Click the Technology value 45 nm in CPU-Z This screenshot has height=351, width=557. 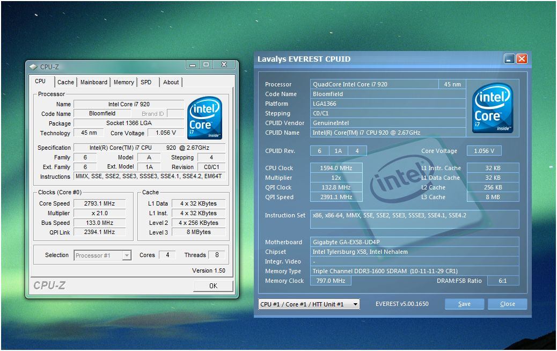(89, 133)
